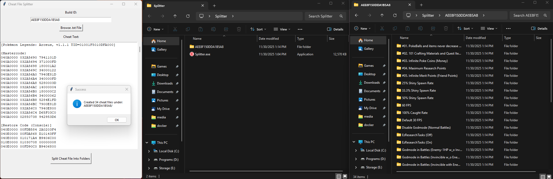This screenshot has height=179, width=553.
Task: Click OK in the Success dialog
Action: point(117,120)
